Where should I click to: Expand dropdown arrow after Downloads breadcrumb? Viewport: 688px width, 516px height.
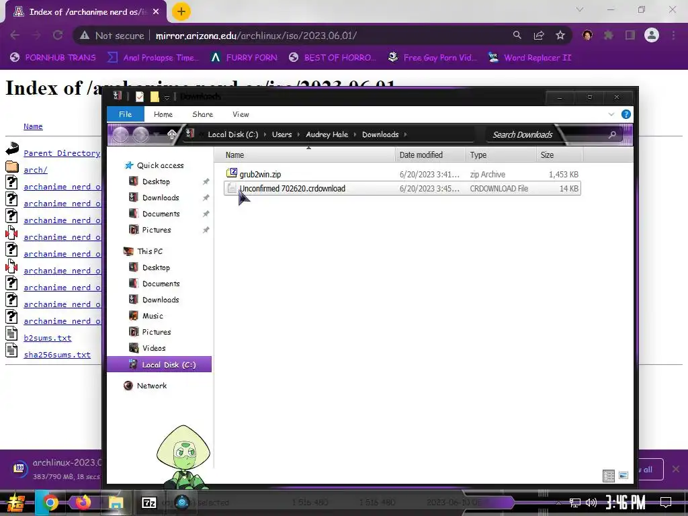coord(405,134)
